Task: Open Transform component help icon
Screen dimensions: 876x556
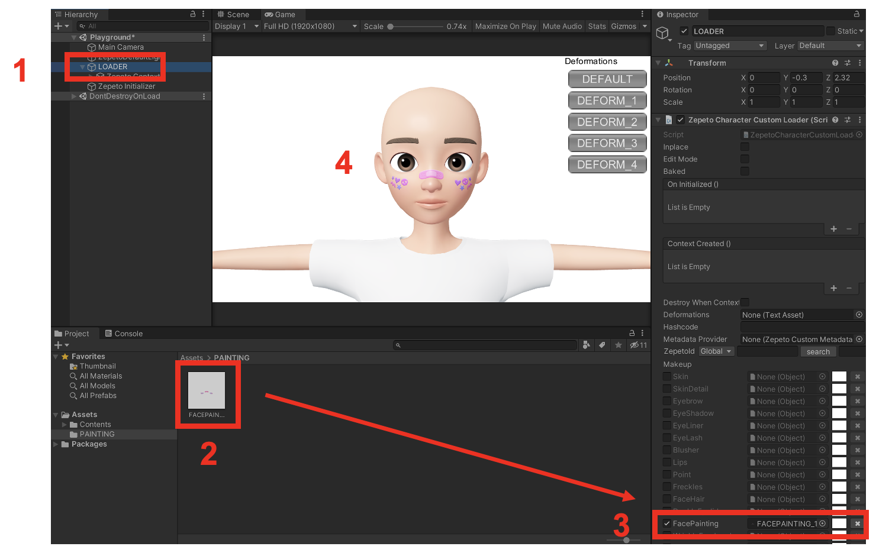Action: click(x=835, y=63)
